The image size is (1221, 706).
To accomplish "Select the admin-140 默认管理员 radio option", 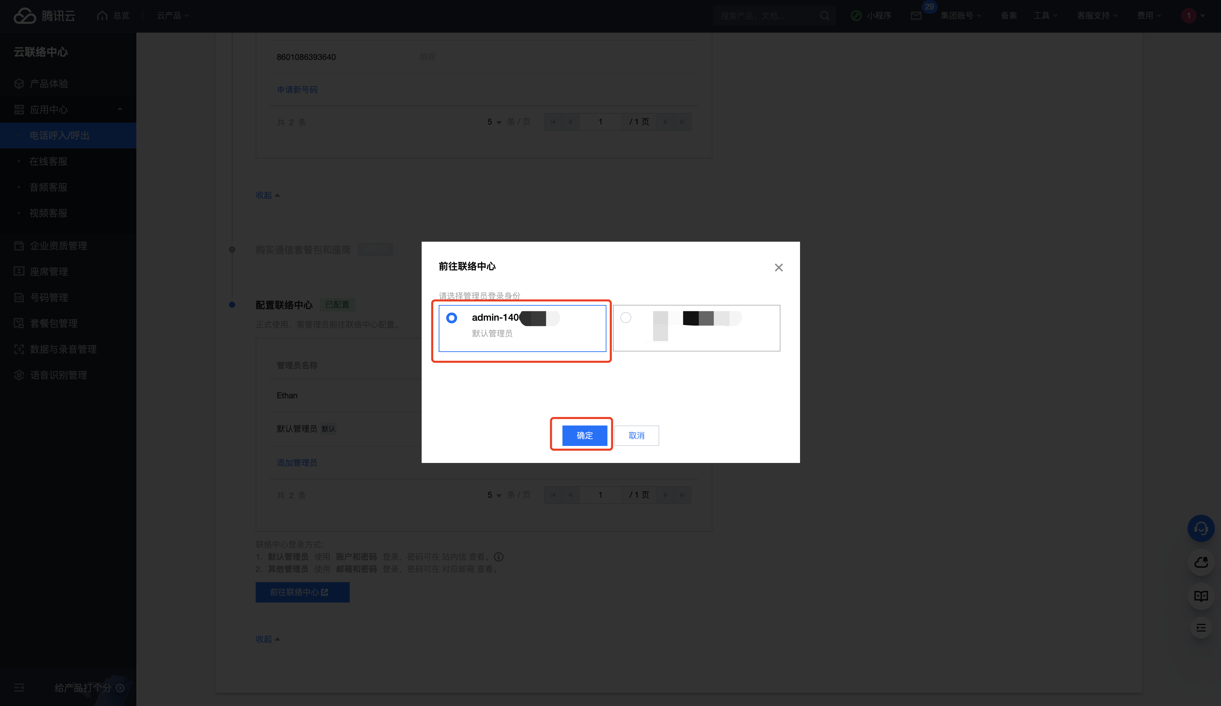I will [x=452, y=318].
